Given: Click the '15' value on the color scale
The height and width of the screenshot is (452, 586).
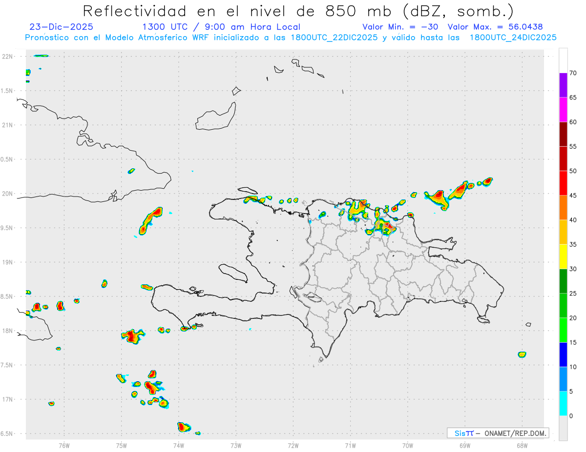Looking at the screenshot, I should click(573, 343).
